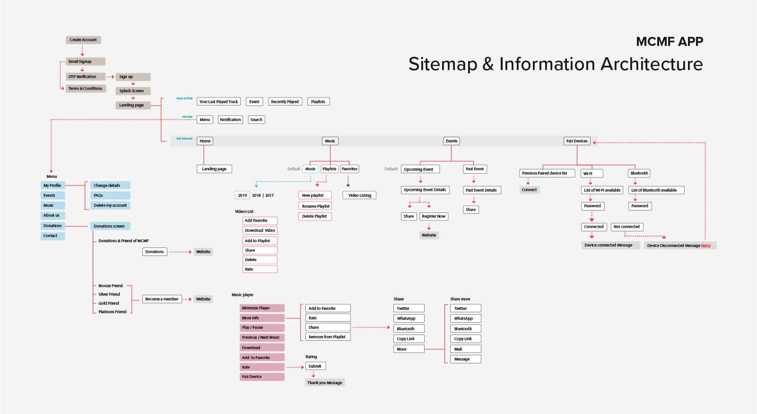Click the Silver Friend label
This screenshot has width=757, height=414.
click(109, 294)
